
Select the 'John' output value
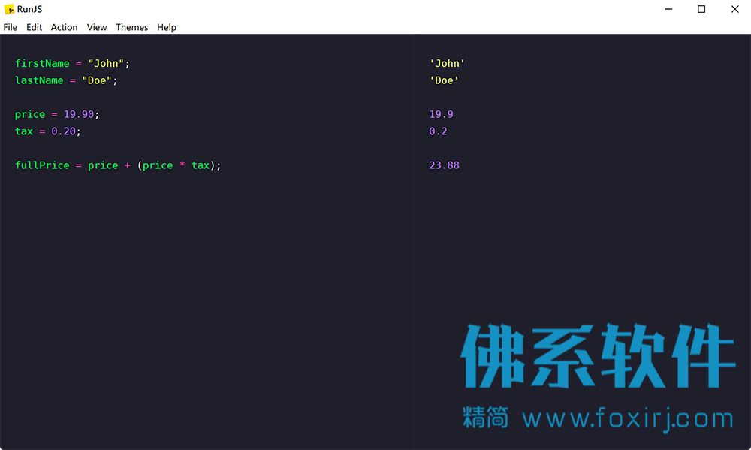(x=447, y=63)
